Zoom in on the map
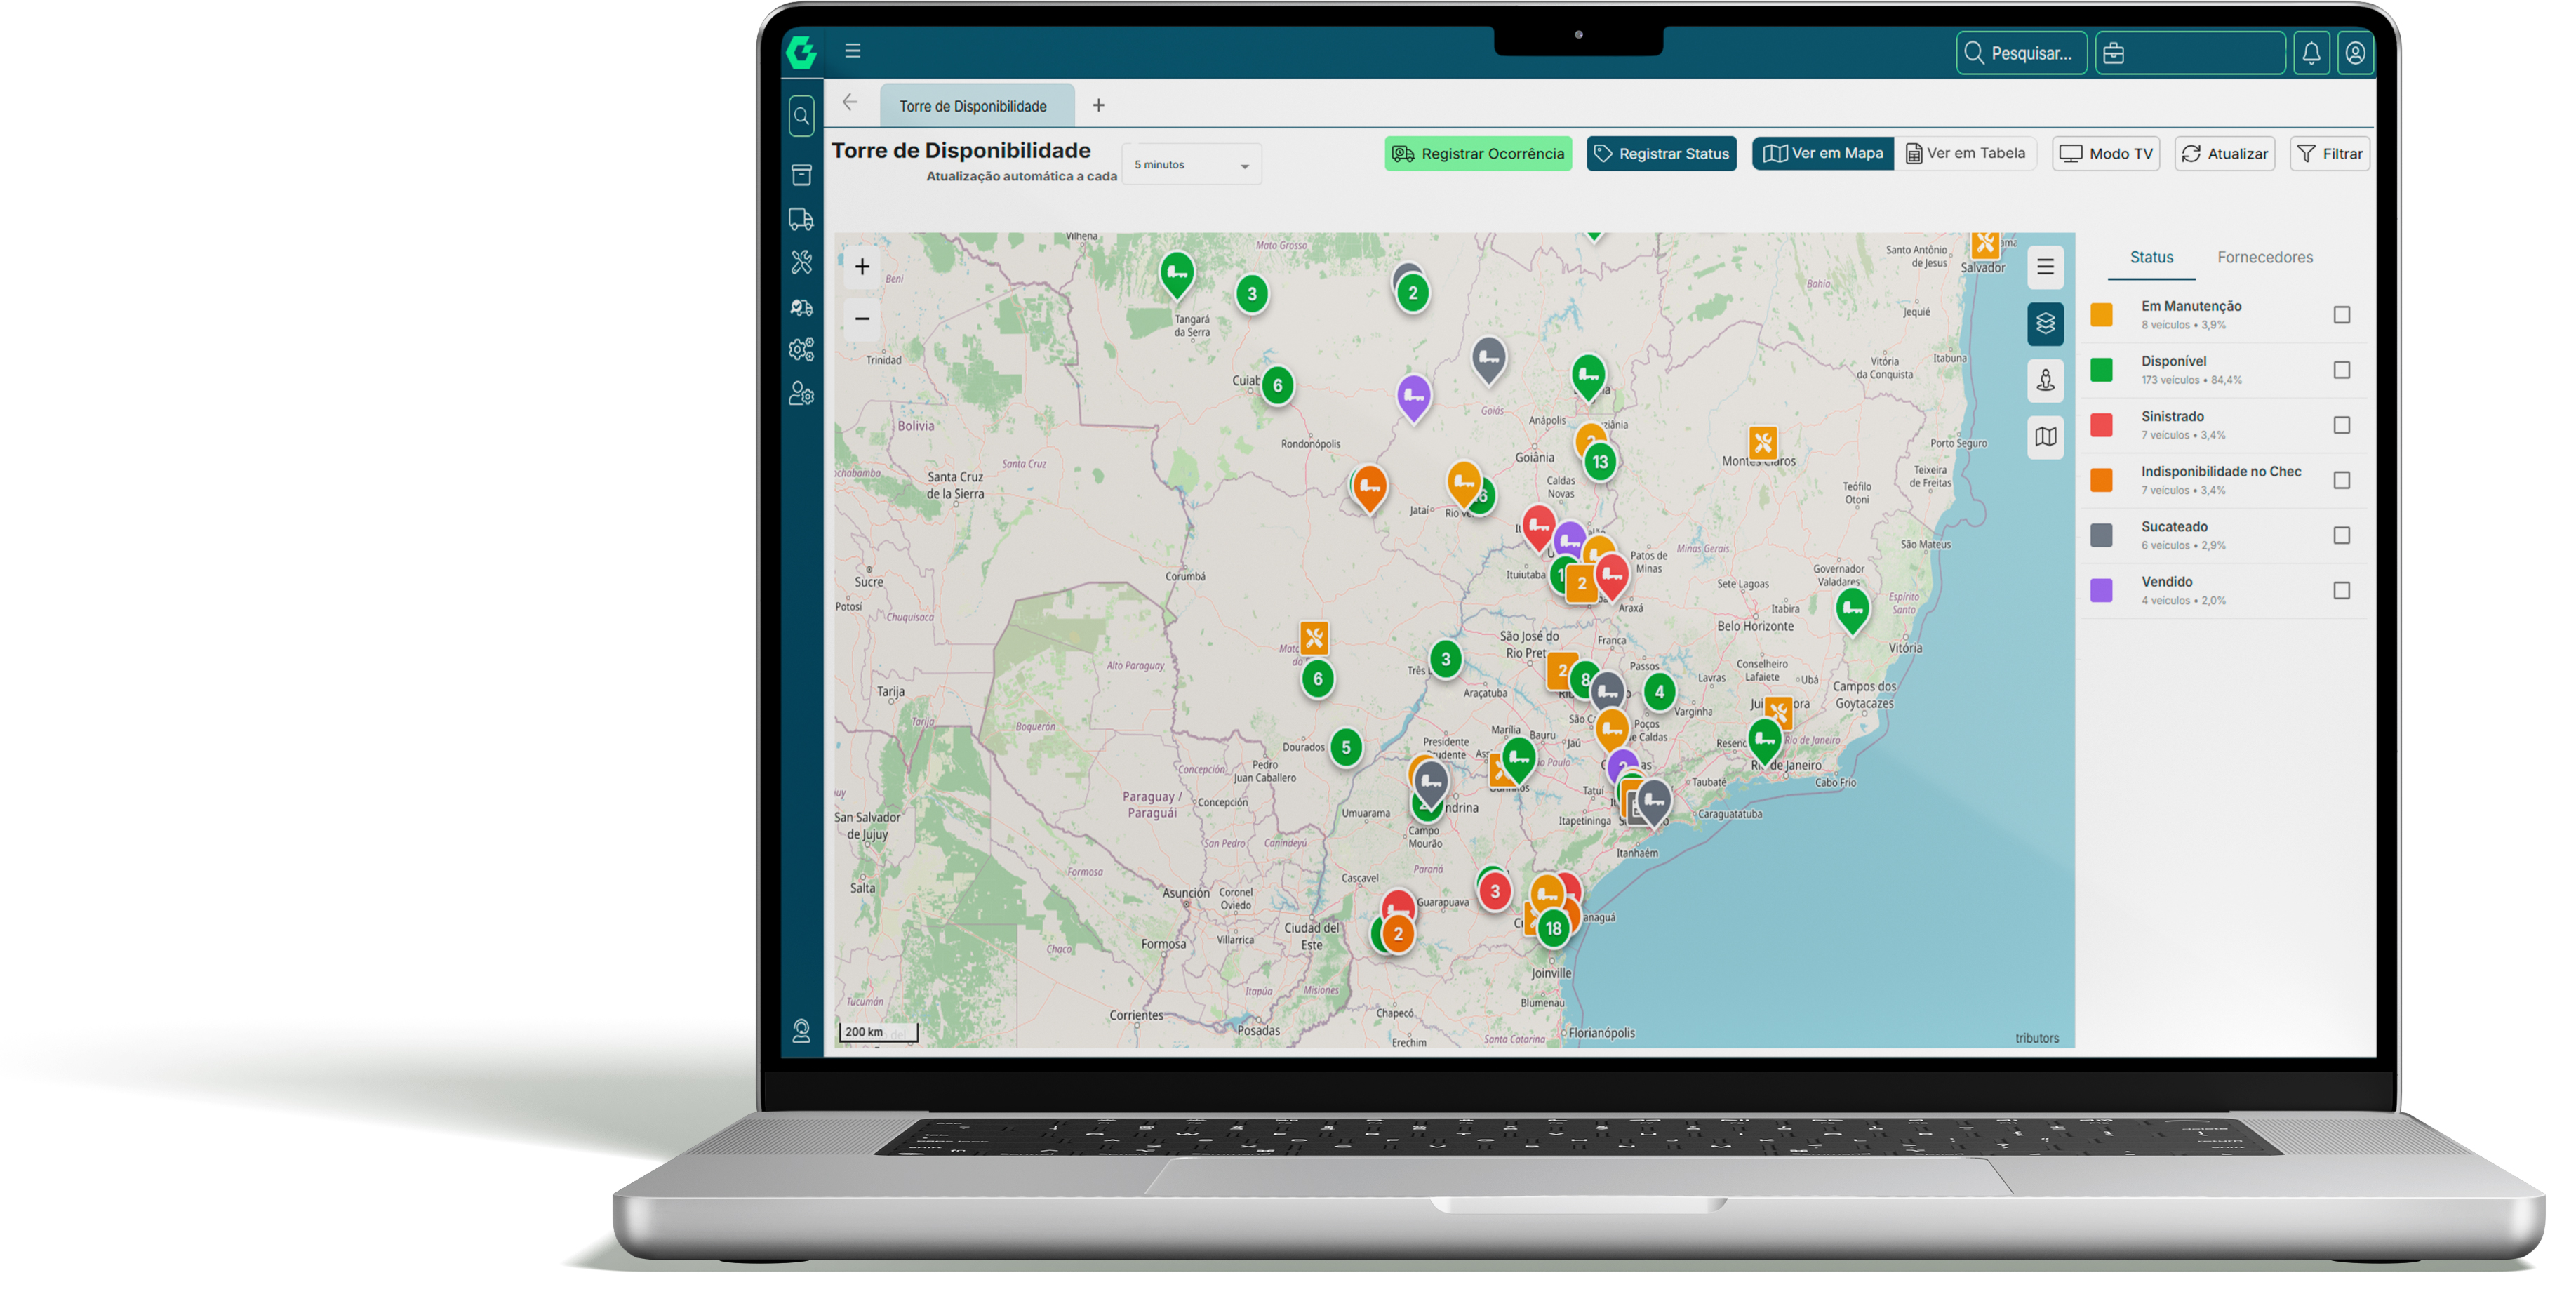 point(862,267)
